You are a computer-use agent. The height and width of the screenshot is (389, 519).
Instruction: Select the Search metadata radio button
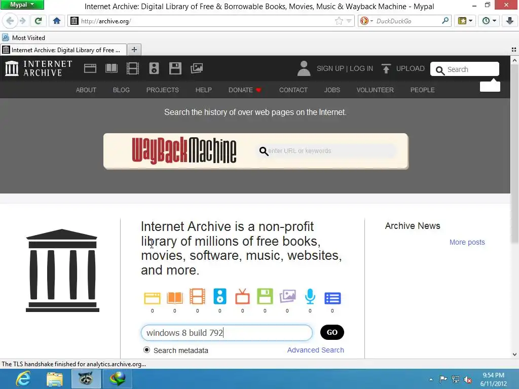click(x=146, y=349)
